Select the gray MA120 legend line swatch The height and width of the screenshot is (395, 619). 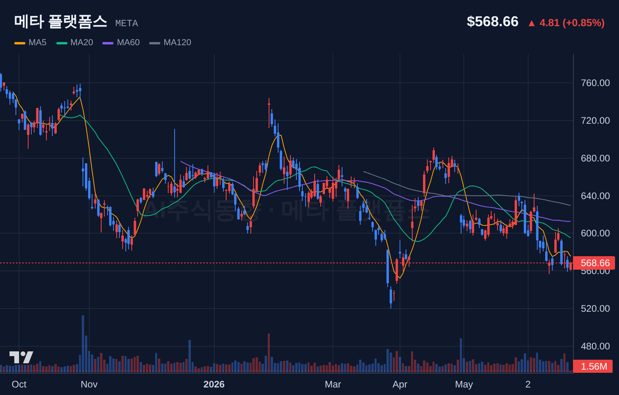pos(155,43)
